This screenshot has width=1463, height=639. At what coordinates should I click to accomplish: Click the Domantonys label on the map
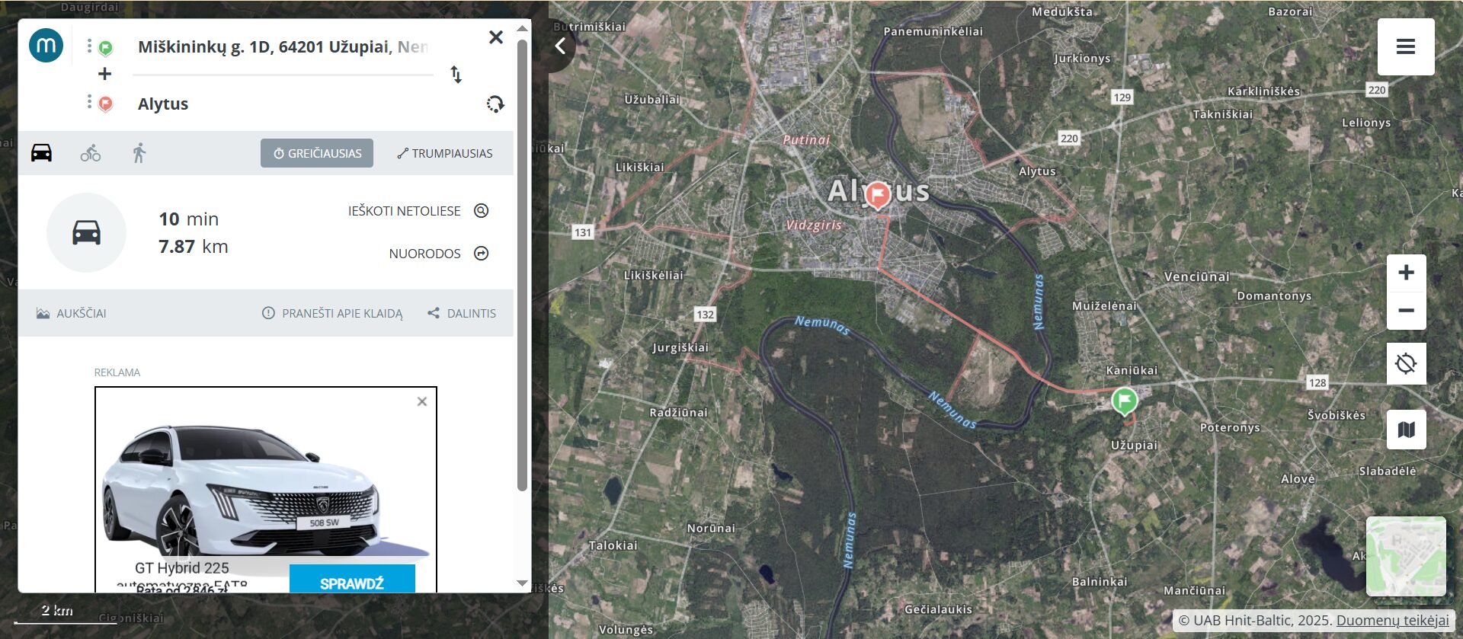1274,296
